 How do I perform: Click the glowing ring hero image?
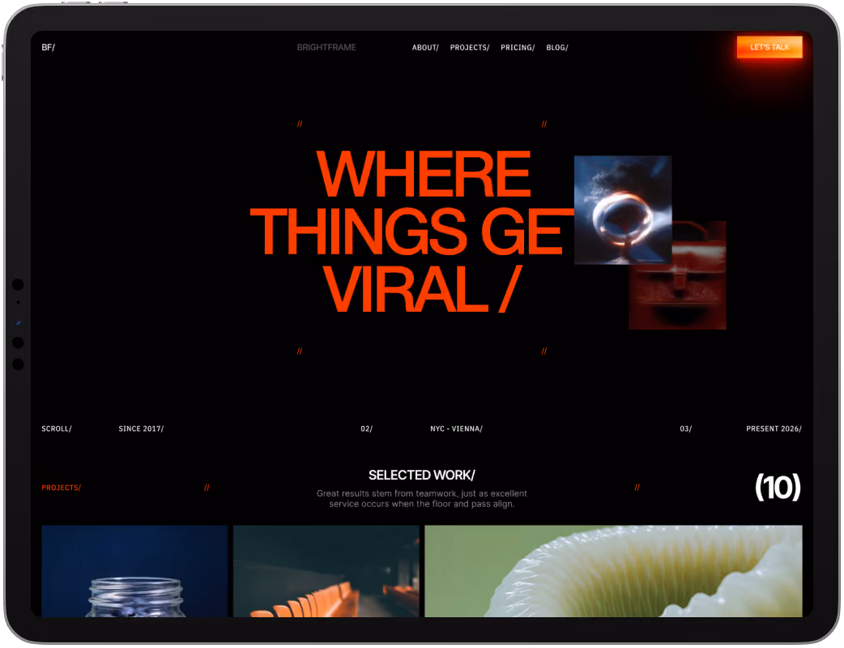point(622,210)
